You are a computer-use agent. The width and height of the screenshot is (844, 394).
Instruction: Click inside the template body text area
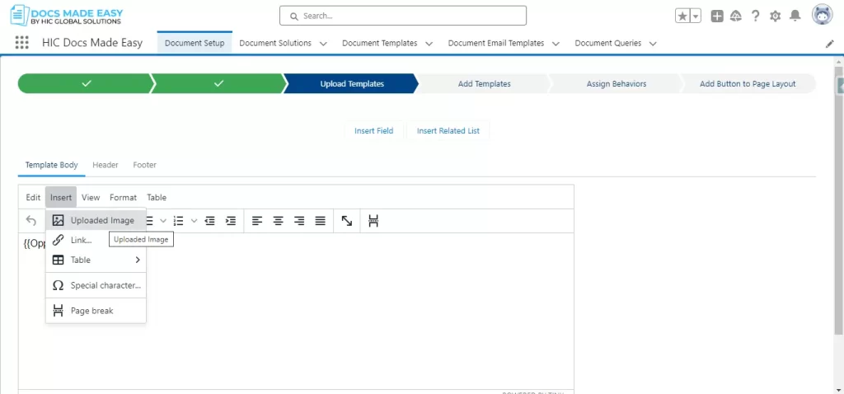pyautogui.click(x=296, y=311)
